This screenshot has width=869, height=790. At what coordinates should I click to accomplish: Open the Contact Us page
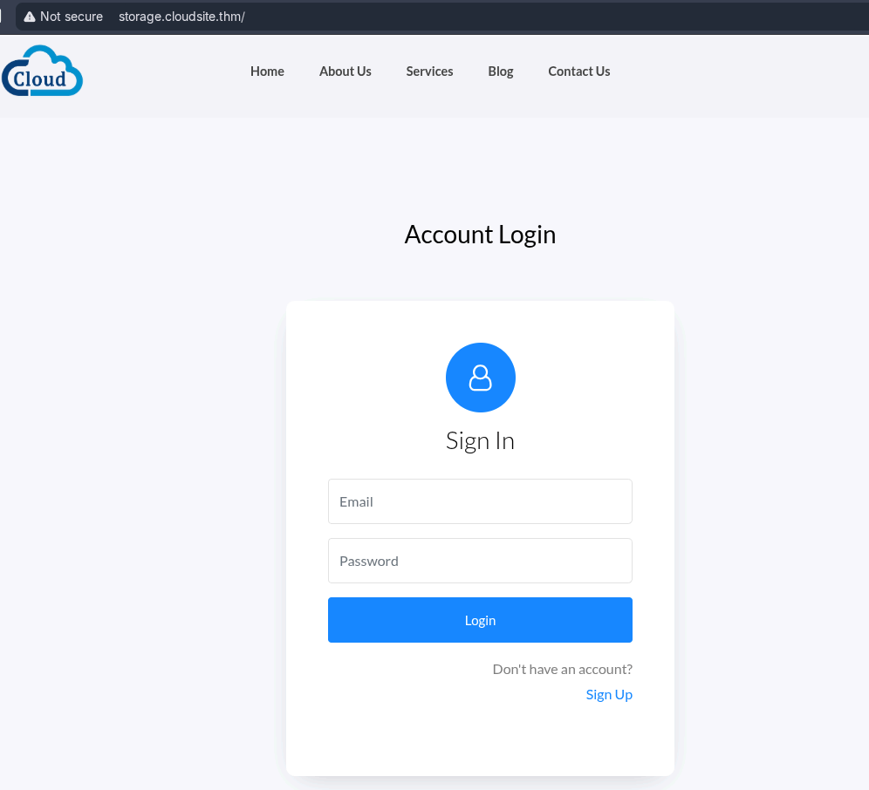click(578, 72)
